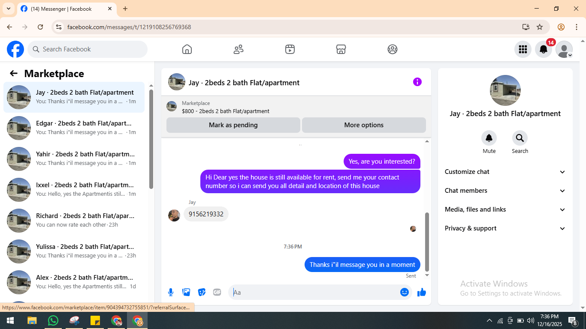Open the Windows Start menu
Image resolution: width=586 pixels, height=329 pixels.
tap(10, 320)
